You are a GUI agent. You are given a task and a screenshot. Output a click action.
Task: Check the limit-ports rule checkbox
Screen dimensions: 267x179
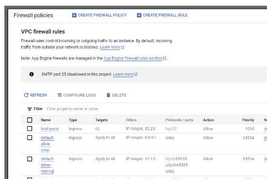pyautogui.click(x=30, y=129)
